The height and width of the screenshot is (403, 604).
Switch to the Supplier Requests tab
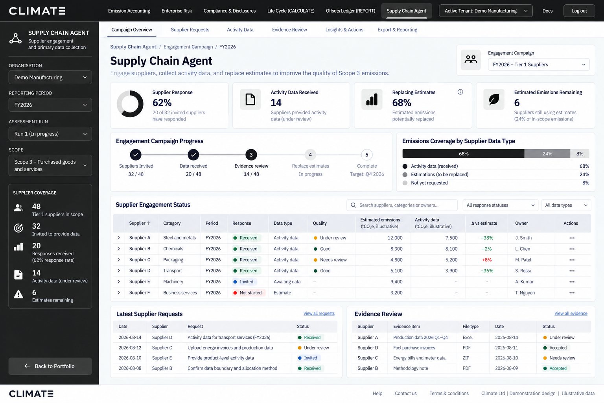click(190, 30)
